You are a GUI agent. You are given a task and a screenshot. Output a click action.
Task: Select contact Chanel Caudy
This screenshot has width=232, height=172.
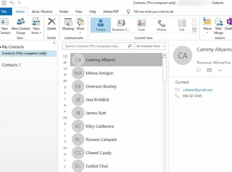[116, 153]
